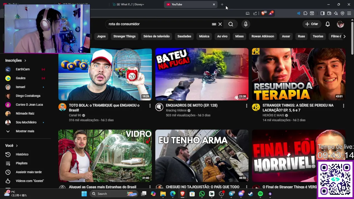
Task: Play the VIDRO glass house thumbnail
Action: click(x=105, y=156)
